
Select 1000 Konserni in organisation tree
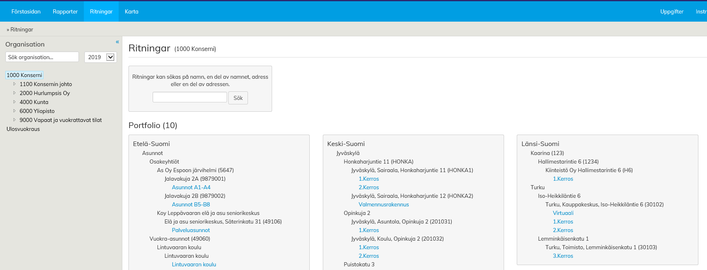point(24,75)
